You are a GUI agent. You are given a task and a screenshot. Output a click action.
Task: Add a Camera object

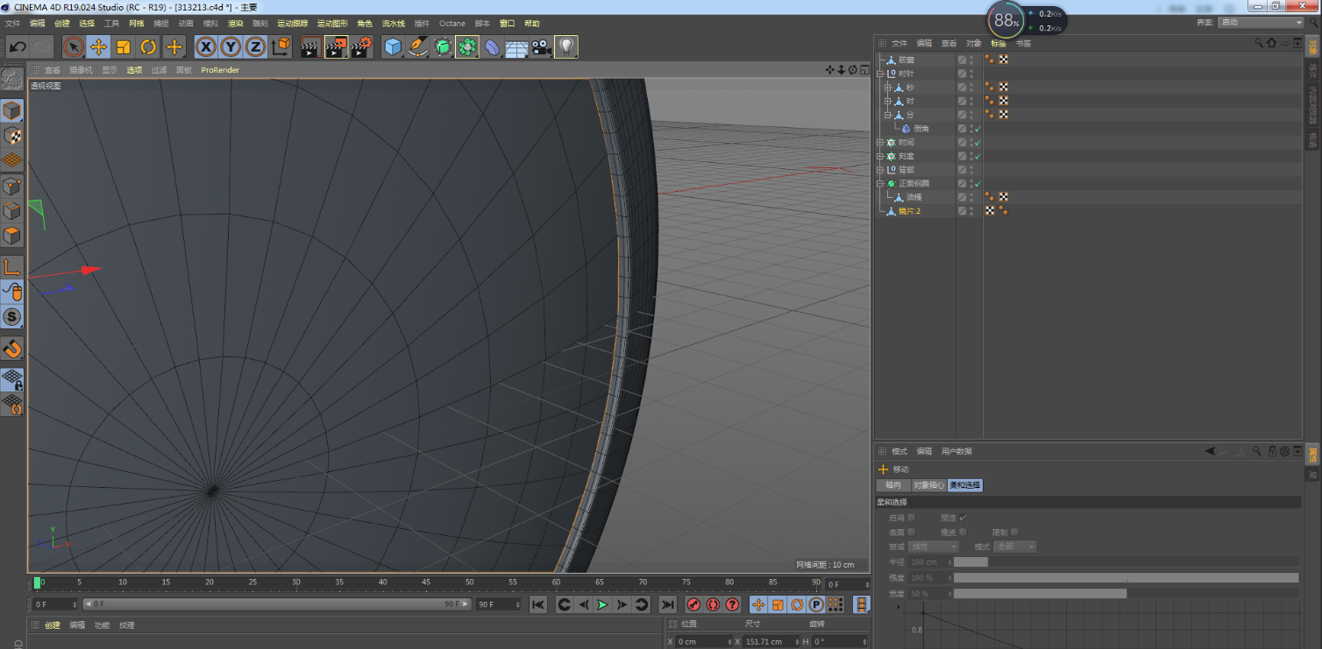(x=542, y=47)
